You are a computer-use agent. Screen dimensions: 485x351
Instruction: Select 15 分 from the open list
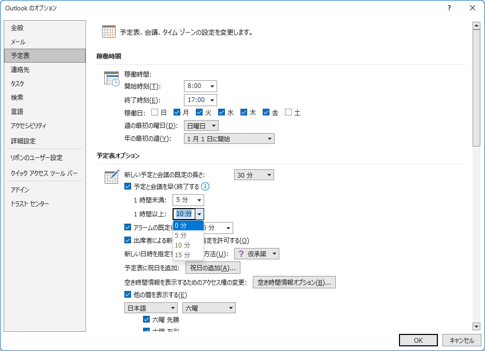pyautogui.click(x=182, y=255)
